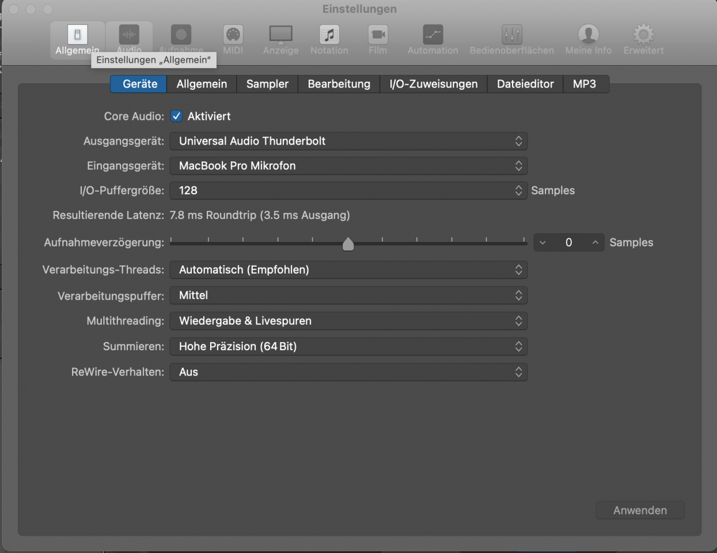
Task: Open the Film settings icon
Action: pos(378,35)
